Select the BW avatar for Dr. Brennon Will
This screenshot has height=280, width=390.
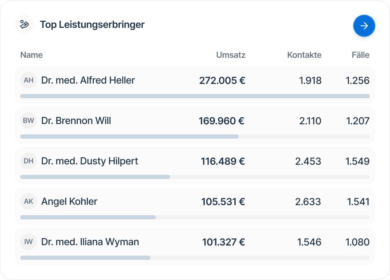point(29,120)
